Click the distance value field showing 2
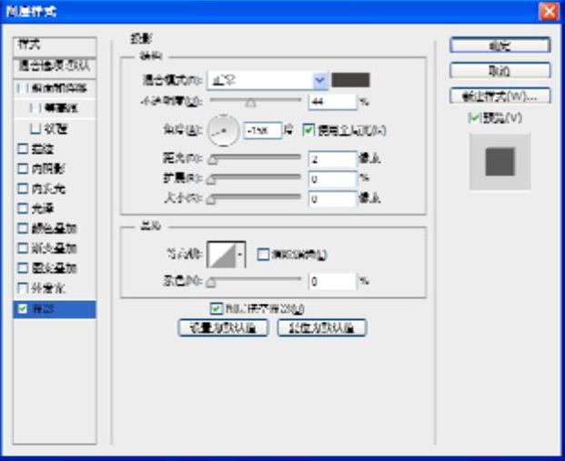The image size is (565, 461). [x=332, y=159]
